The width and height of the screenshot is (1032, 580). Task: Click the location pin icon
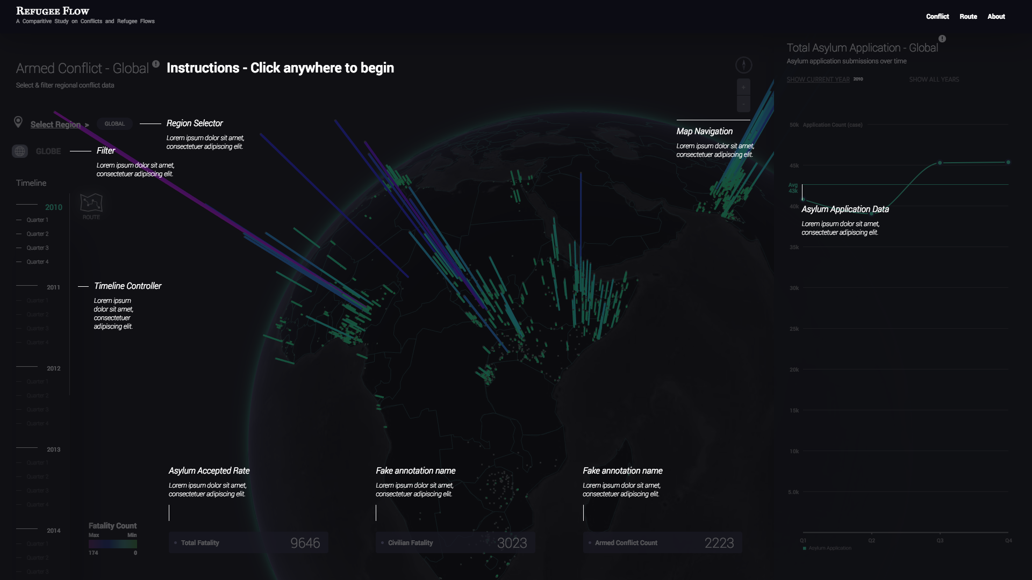pos(18,122)
